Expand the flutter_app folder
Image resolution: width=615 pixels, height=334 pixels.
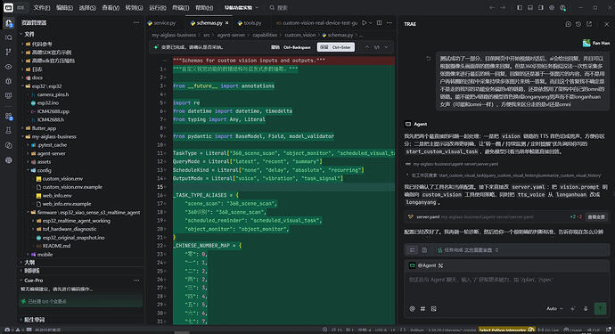(x=44, y=128)
